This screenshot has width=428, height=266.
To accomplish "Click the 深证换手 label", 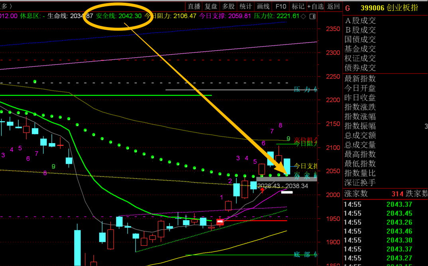I will (x=360, y=183).
